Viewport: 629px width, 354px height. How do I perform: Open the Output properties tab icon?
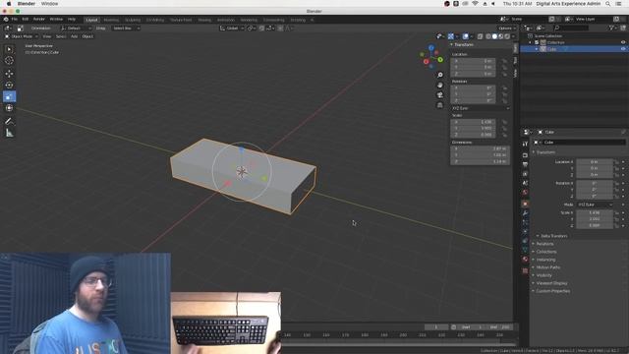(x=525, y=164)
